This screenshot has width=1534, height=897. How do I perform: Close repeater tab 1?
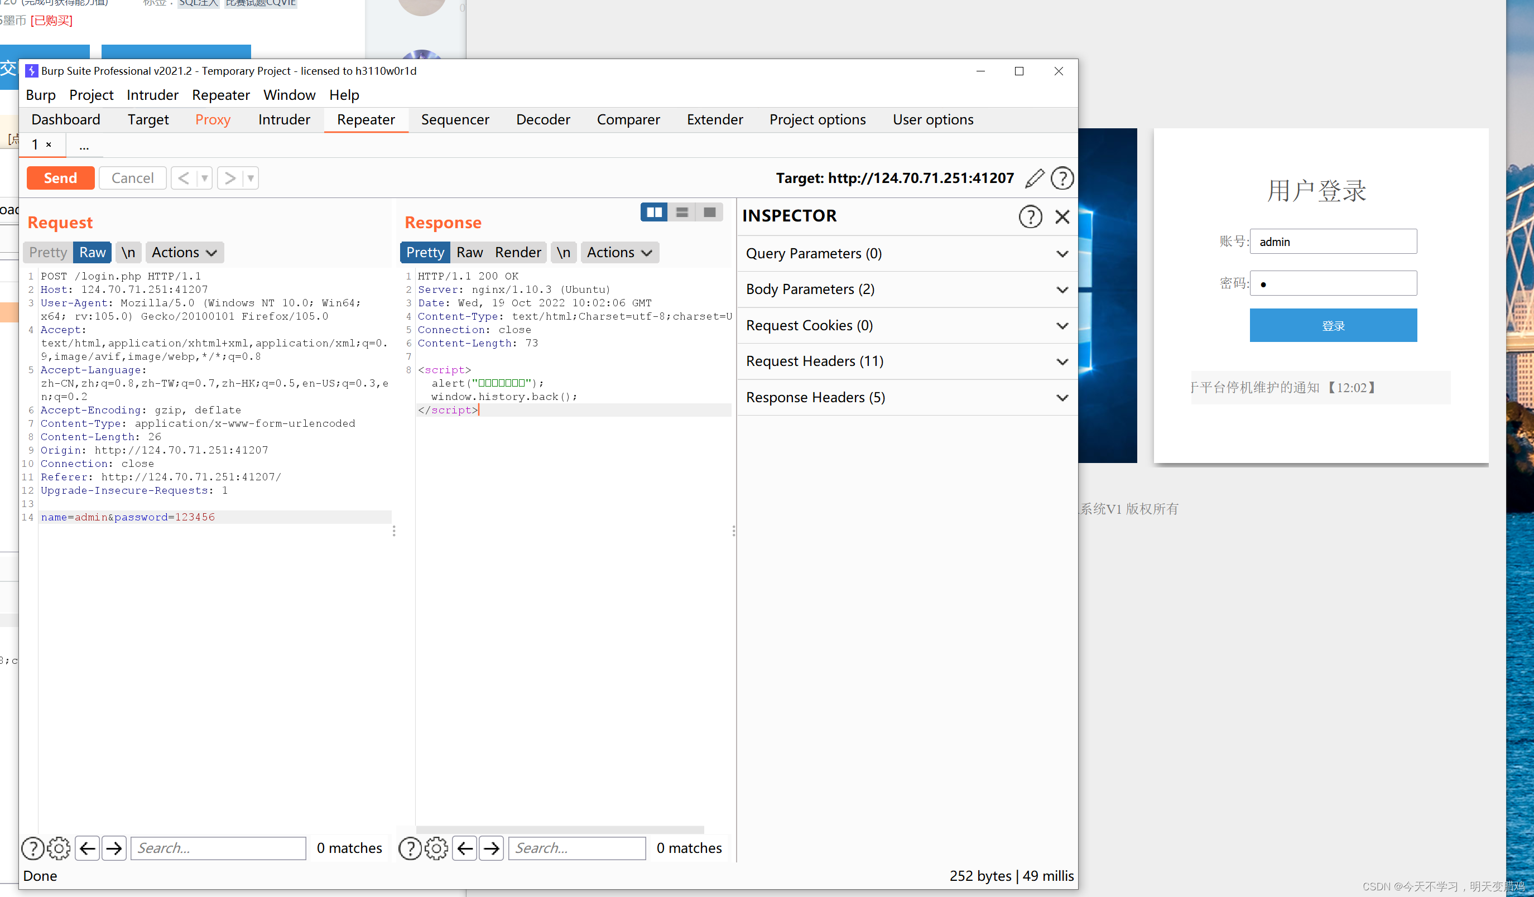click(x=49, y=145)
